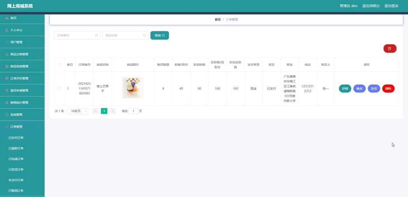
Task: Click the home icon beside 首页 in sidebar
Action: tap(7, 18)
